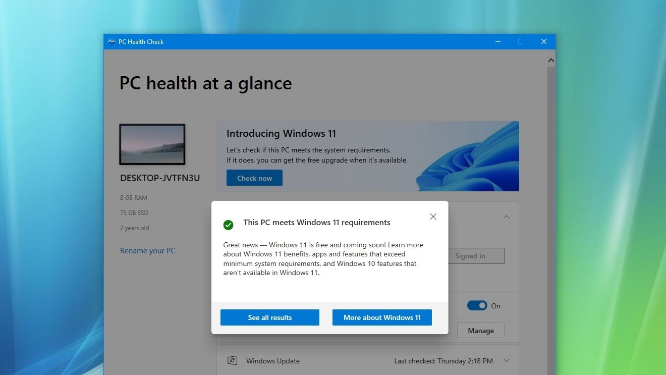Click the PC Health Check heartbeat app icon
Image resolution: width=666 pixels, height=375 pixels.
point(112,42)
